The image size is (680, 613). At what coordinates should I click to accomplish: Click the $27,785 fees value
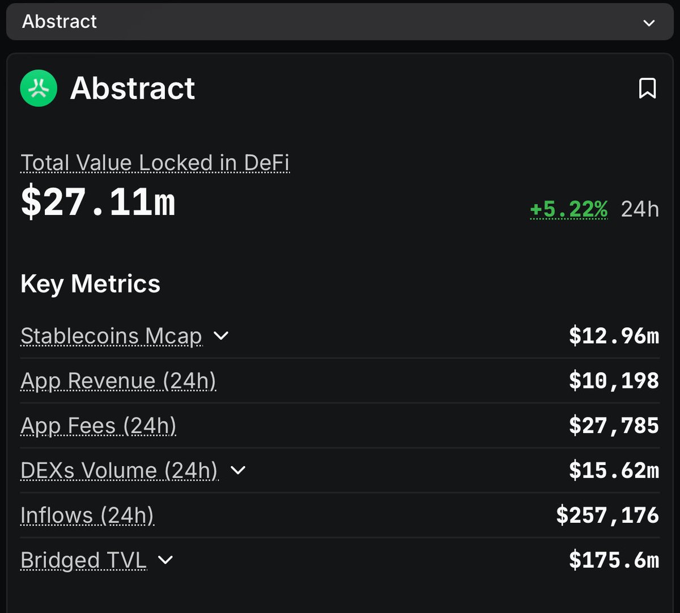(x=614, y=425)
